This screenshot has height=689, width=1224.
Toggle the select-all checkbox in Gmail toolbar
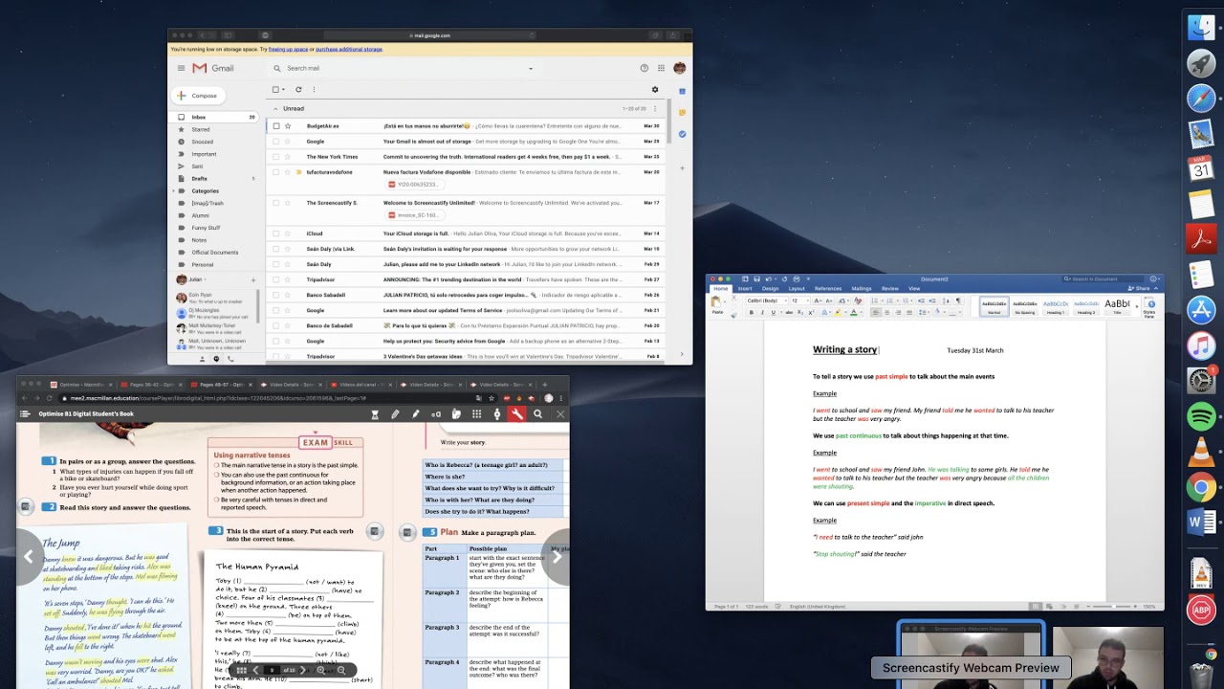275,90
